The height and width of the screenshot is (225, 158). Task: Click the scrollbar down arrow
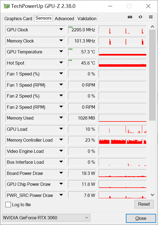[x=153, y=194]
